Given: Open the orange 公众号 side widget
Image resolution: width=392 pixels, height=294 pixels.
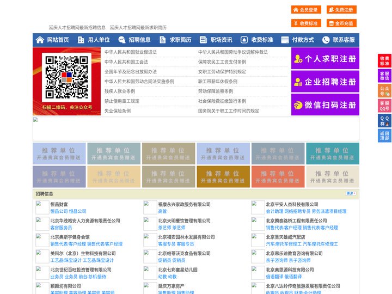Looking at the screenshot, I should [384, 90].
